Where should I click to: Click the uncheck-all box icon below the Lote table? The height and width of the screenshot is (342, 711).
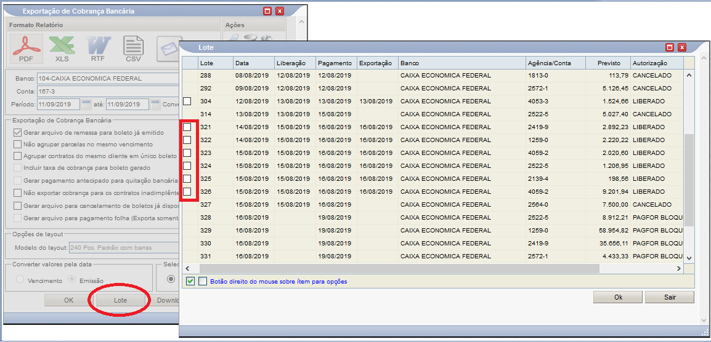point(202,281)
